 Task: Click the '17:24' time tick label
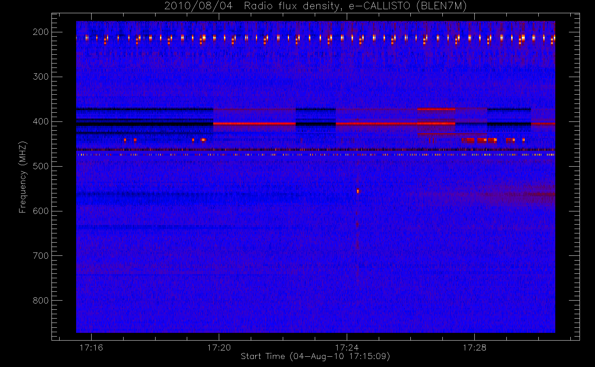click(346, 348)
